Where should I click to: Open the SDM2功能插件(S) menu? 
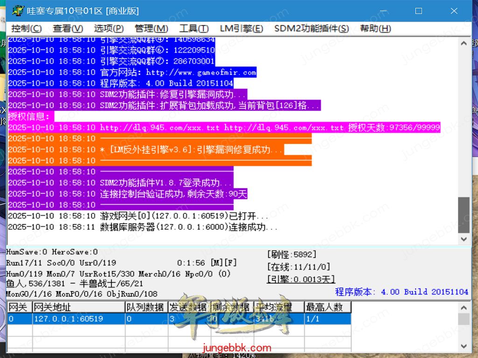click(311, 28)
